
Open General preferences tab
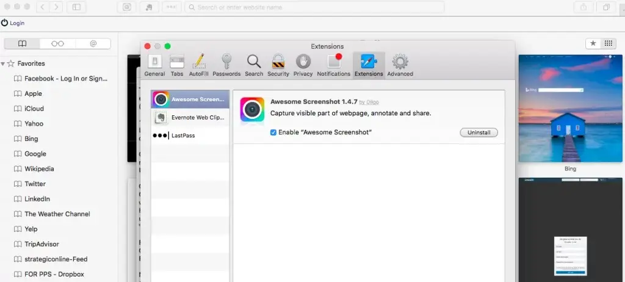[154, 65]
